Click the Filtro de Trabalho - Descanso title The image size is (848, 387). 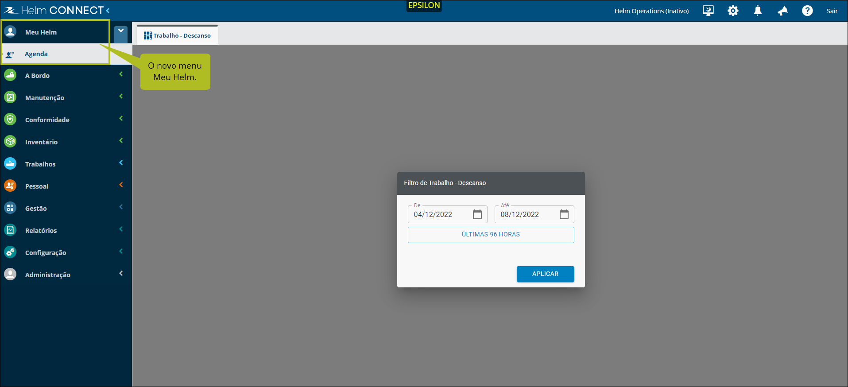pos(445,183)
